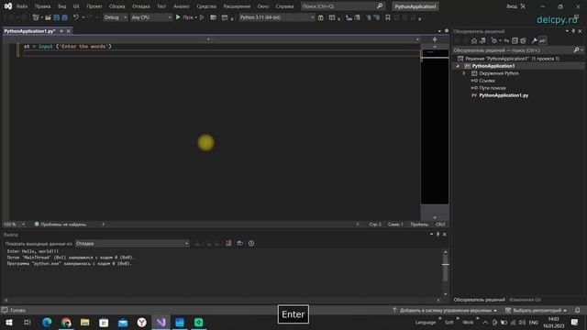Click the ENG language indicator in the tray

coord(534,322)
